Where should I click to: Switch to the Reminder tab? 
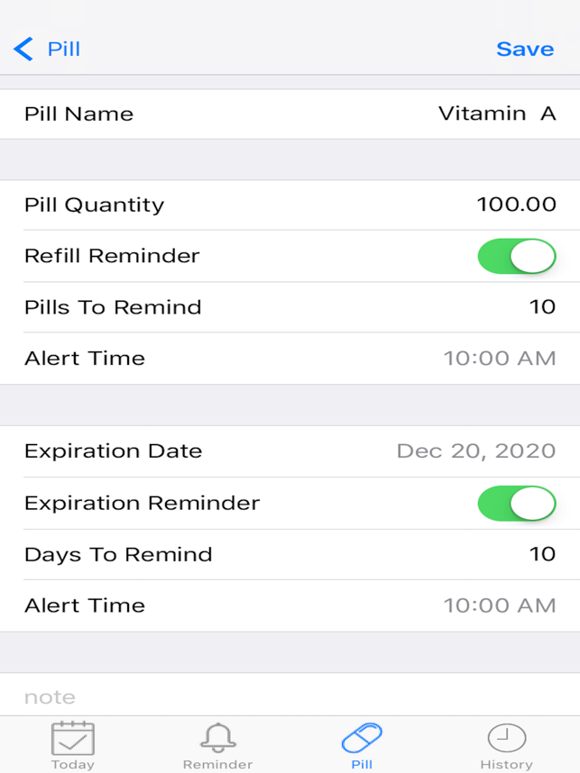click(216, 739)
